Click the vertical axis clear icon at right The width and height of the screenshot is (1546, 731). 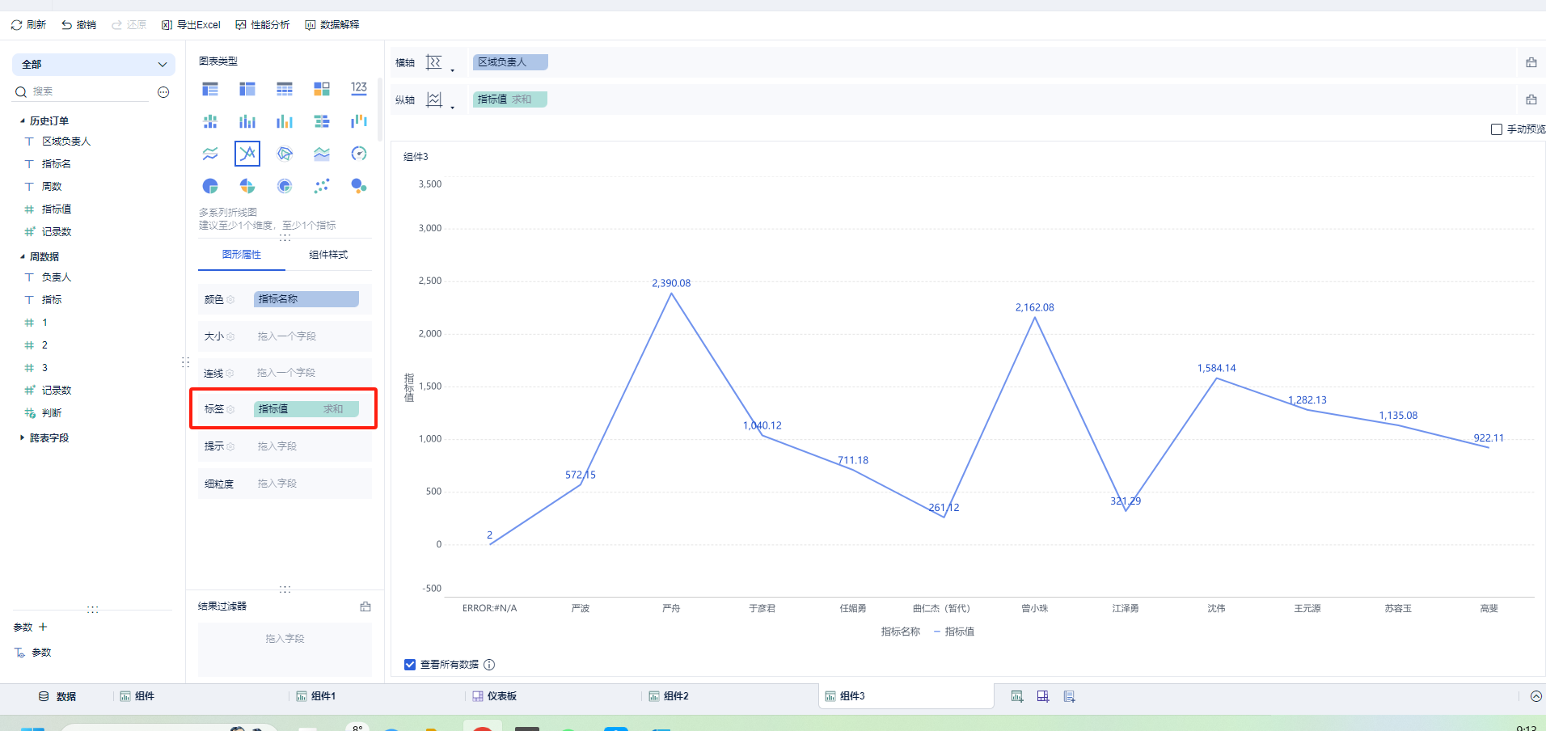(x=1531, y=99)
